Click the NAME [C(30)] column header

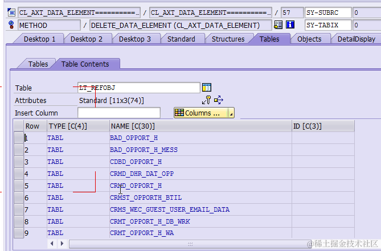coord(200,126)
